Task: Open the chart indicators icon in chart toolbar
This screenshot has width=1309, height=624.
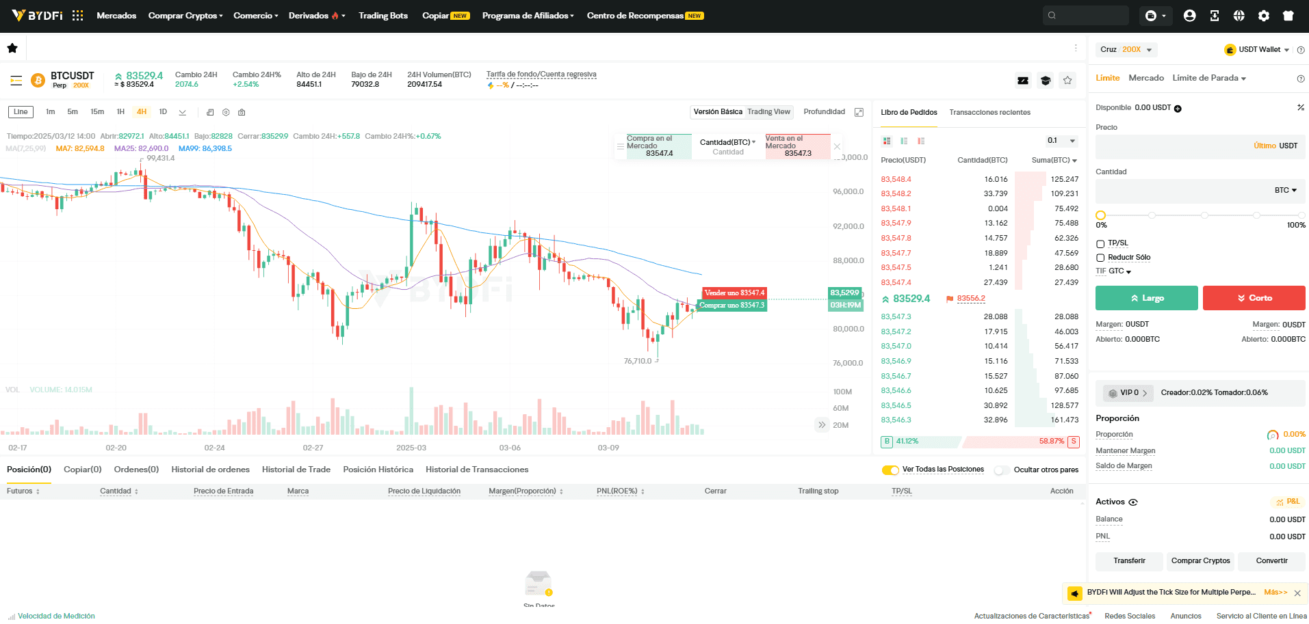Action: pyautogui.click(x=210, y=112)
